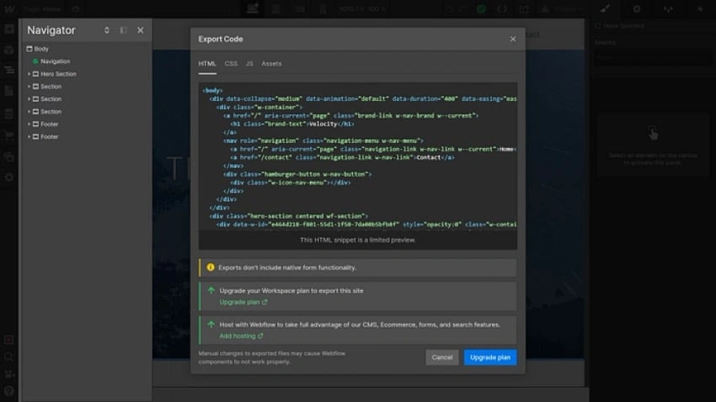Select the Assets tab in Export Code
Viewport: 716px width, 402px height.
271,64
